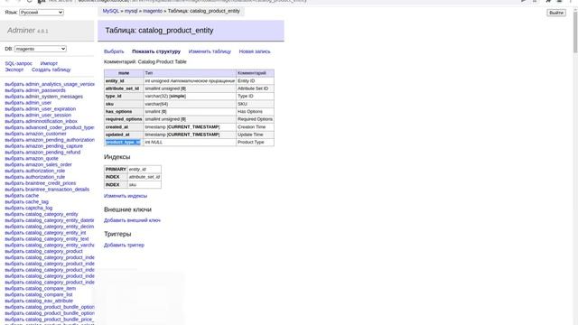Open the Экспорт link

[14, 70]
